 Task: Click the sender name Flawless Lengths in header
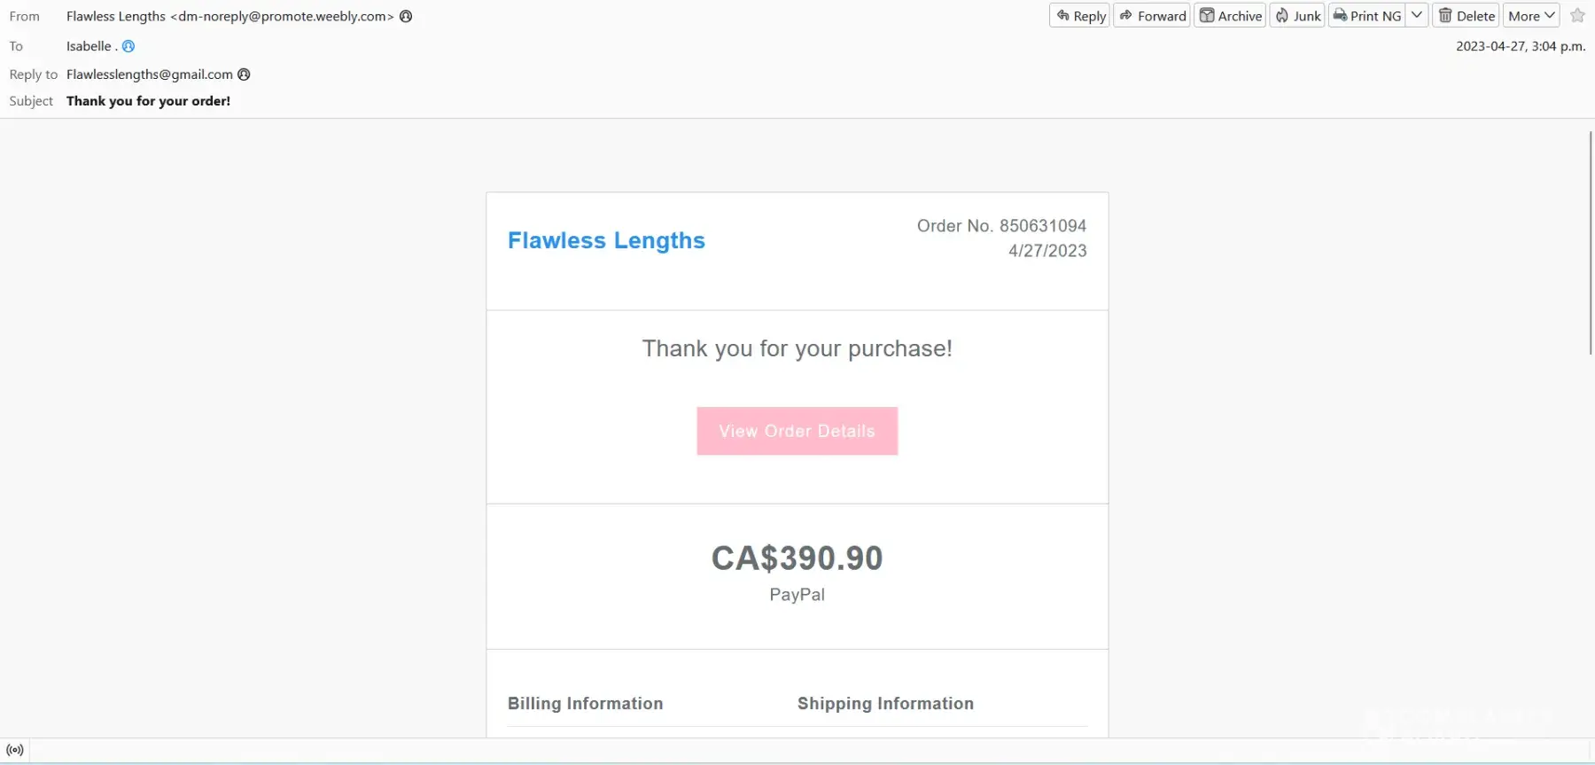[x=115, y=16]
